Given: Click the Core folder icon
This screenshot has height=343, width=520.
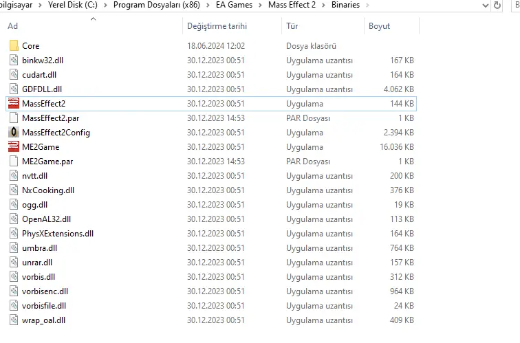Looking at the screenshot, I should click(14, 46).
